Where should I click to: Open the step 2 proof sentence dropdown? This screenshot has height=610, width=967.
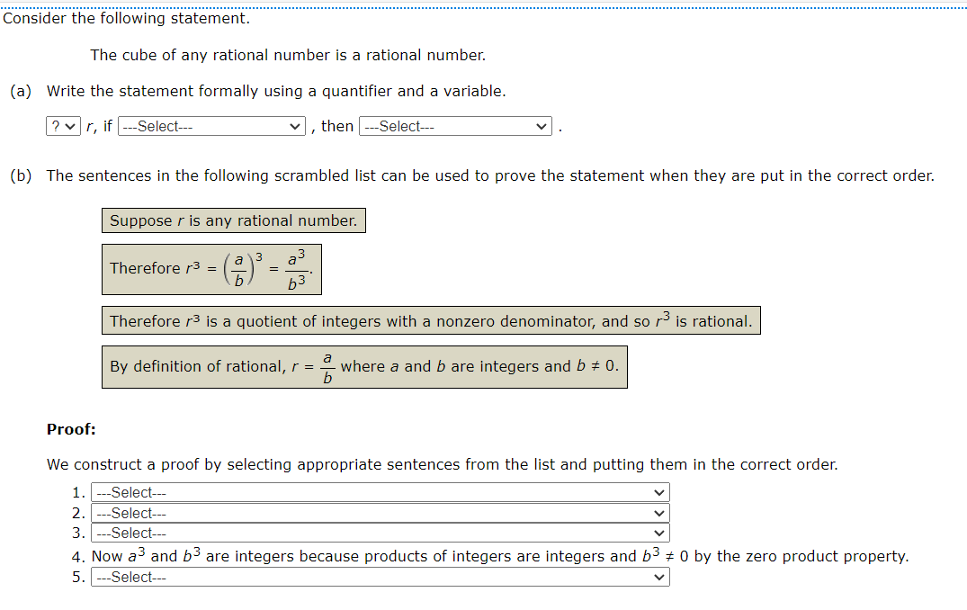[378, 513]
